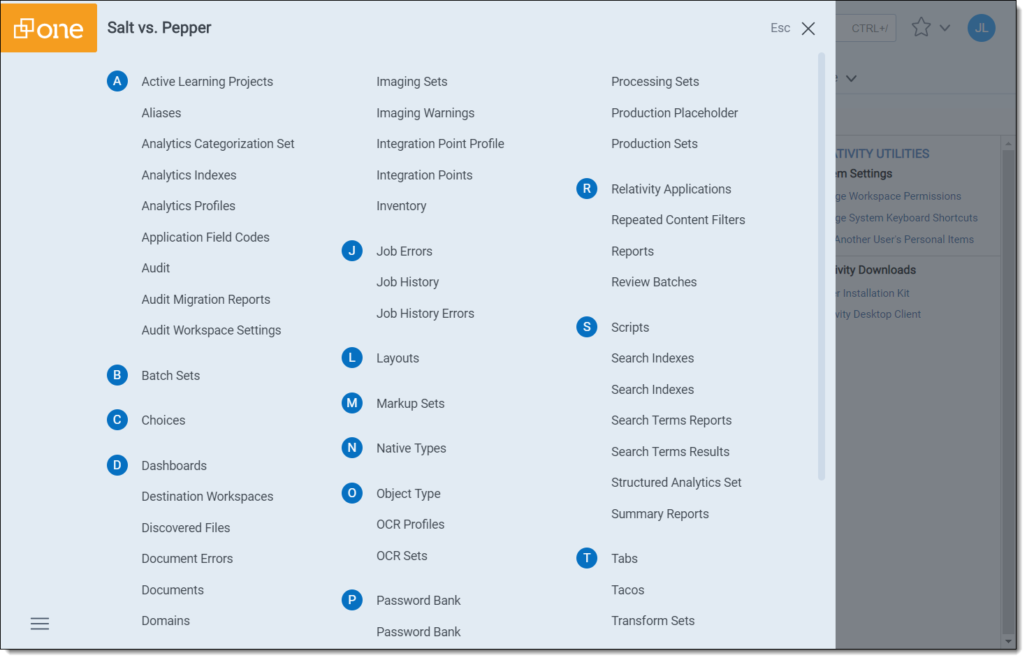Click the favorites star icon
Viewport: 1027px width, 660px height.
921,28
